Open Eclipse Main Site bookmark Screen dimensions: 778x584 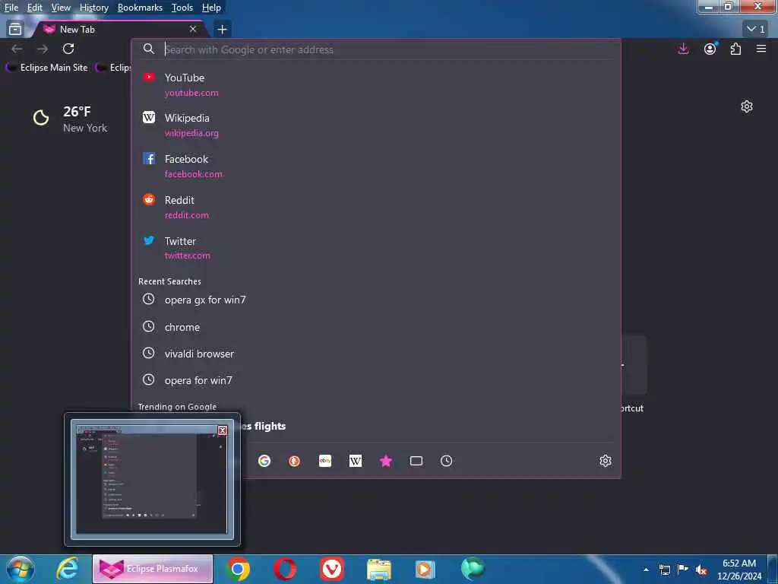48,68
